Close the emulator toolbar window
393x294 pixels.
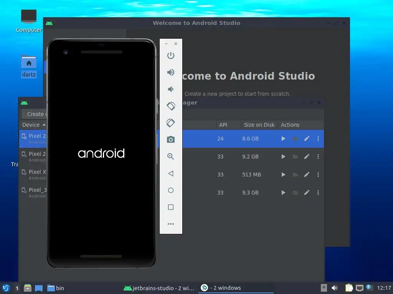coord(176,44)
